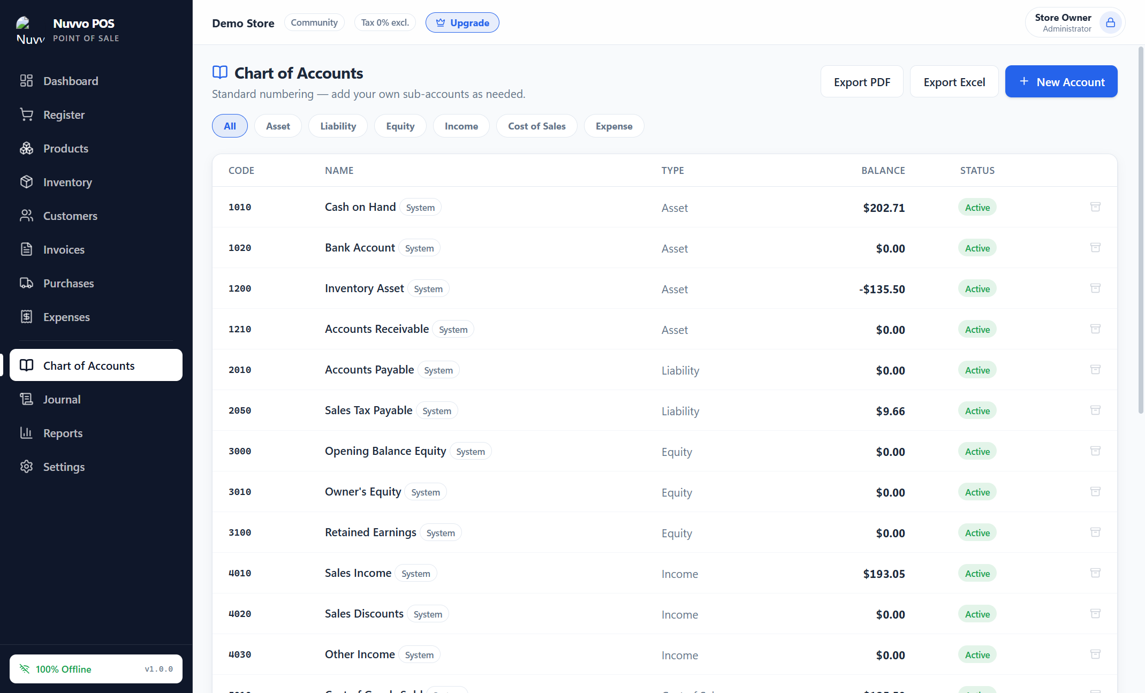Archive the Sales Income account

pos(1095,573)
